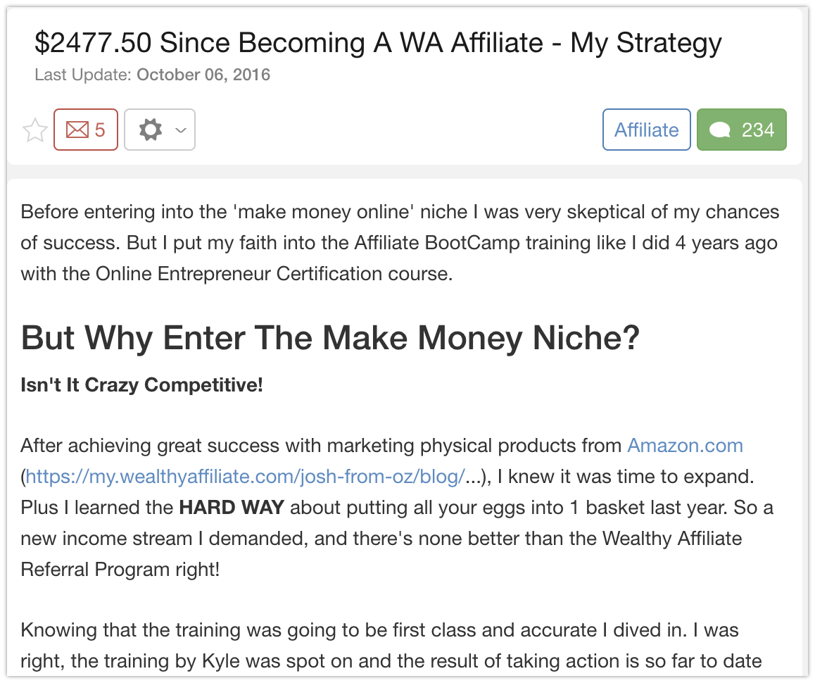
Task: Click the 'Knowing that the training' paragraph
Action: [x=391, y=646]
